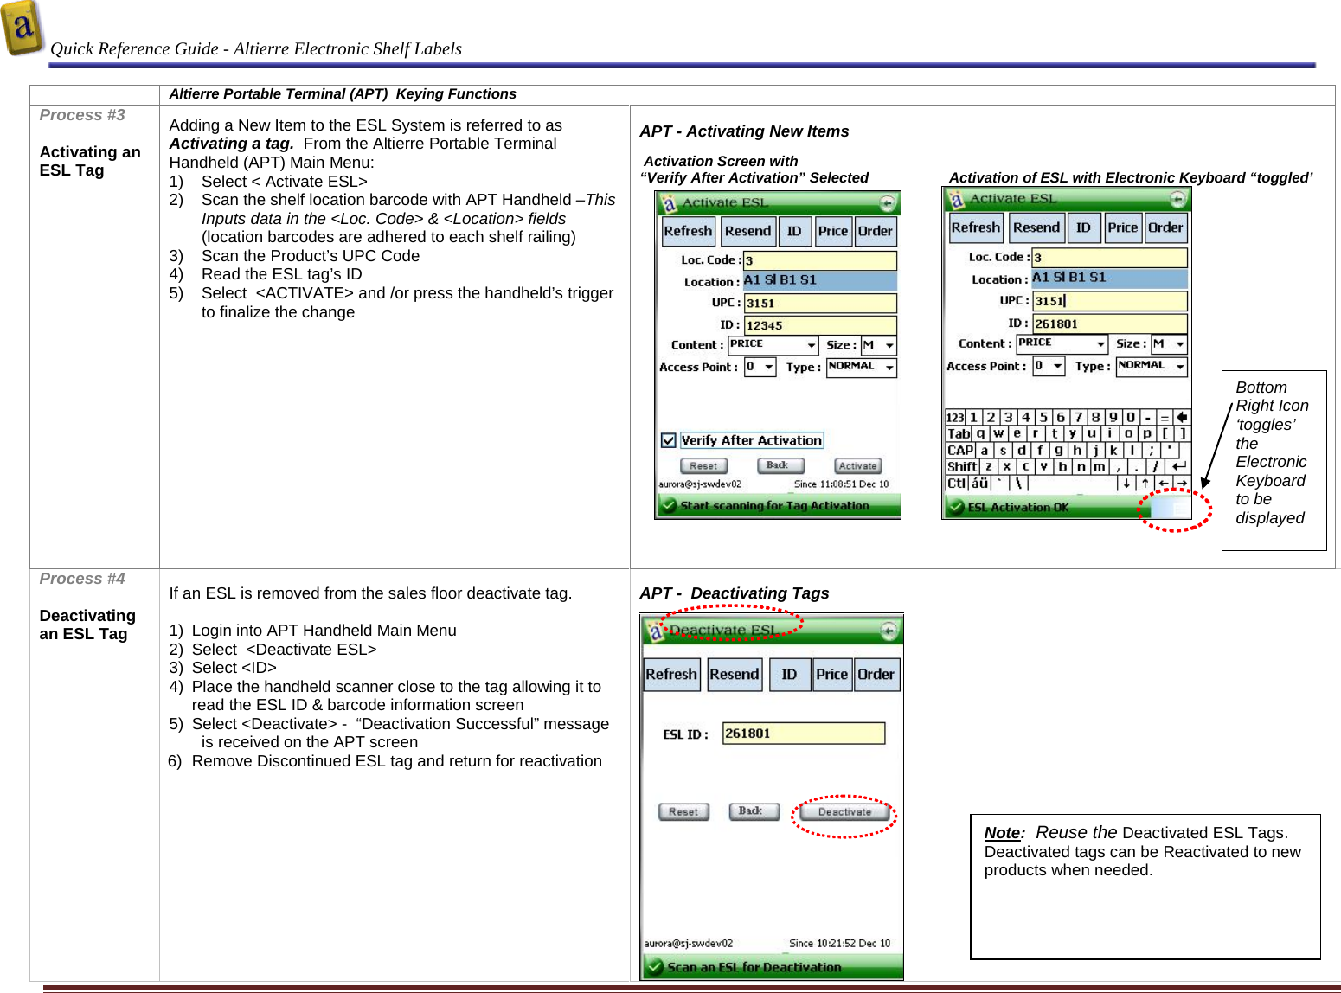Open the Size M dropdown in the keyboard Activate screen
This screenshot has width=1341, height=993.
(x=1169, y=343)
